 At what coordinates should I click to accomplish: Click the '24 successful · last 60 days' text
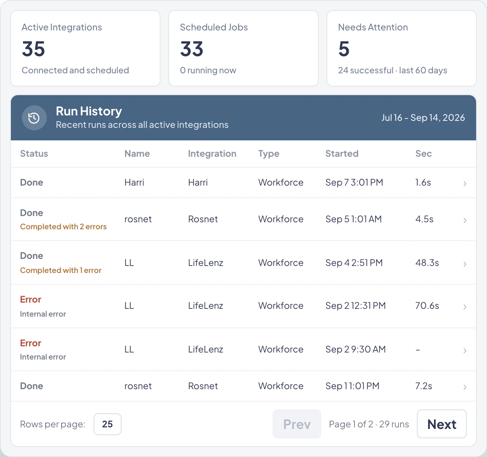coord(393,70)
